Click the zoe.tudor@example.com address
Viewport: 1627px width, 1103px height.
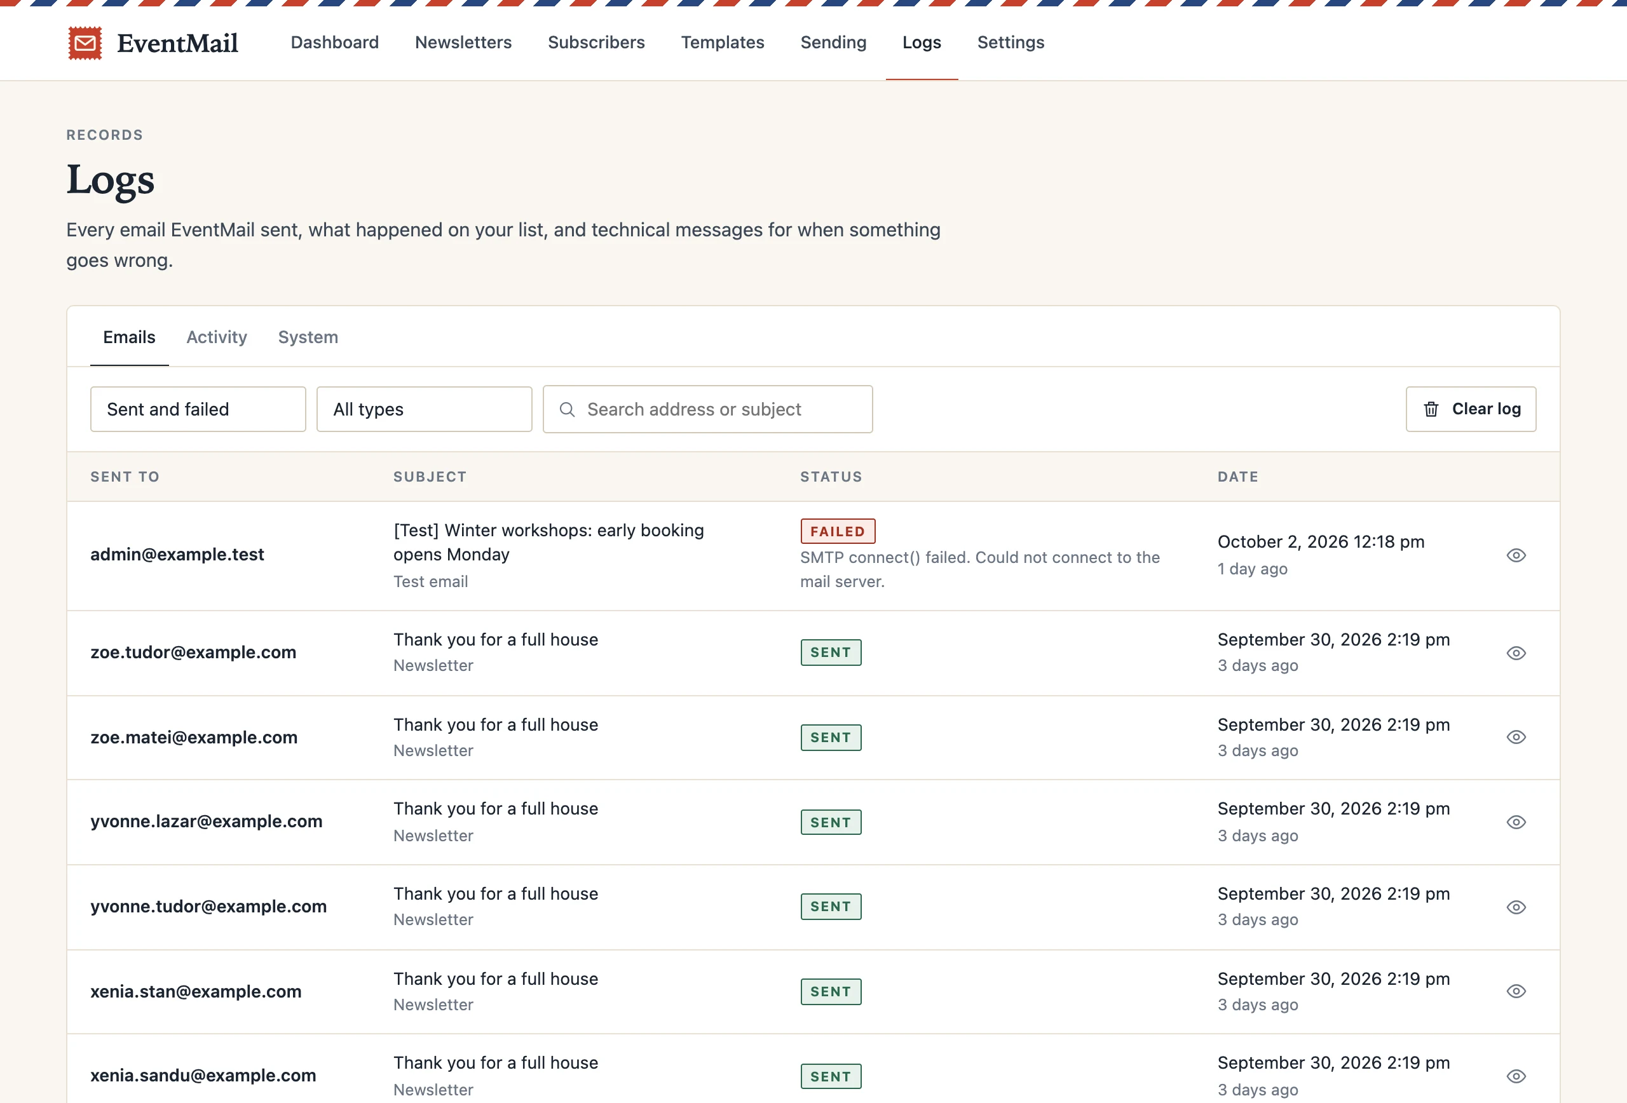point(193,653)
